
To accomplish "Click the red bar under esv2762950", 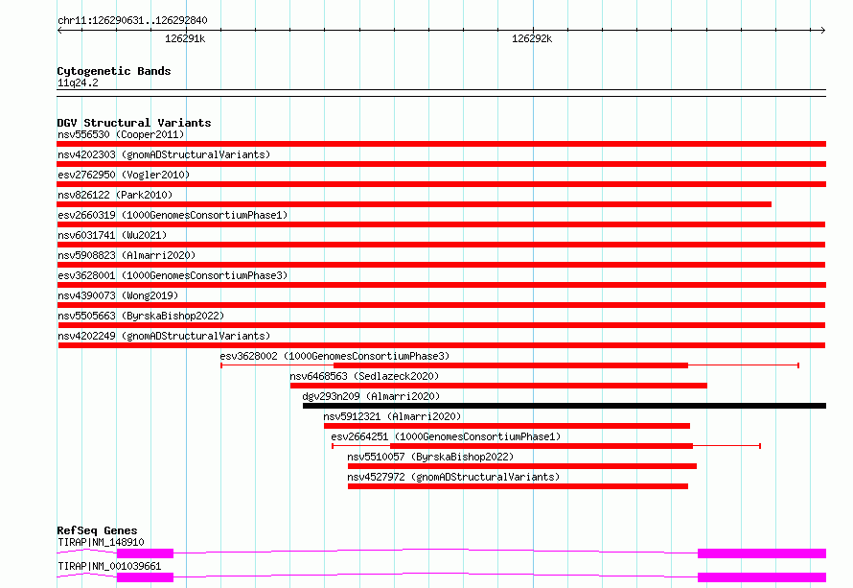I will coord(441,184).
